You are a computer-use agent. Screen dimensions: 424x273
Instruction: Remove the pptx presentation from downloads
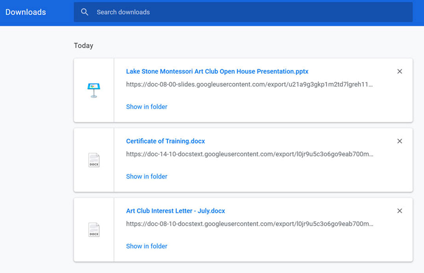point(400,71)
